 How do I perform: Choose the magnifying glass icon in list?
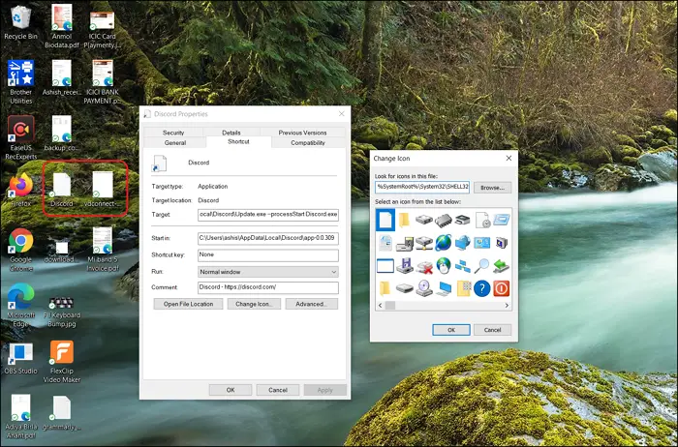pyautogui.click(x=482, y=266)
